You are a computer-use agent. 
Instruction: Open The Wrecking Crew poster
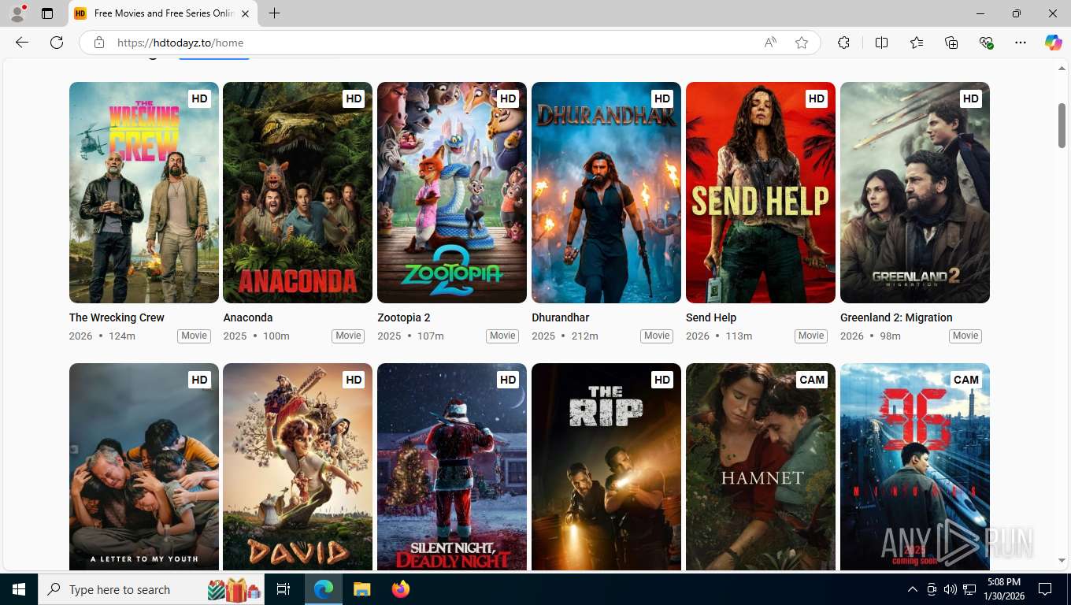tap(144, 192)
